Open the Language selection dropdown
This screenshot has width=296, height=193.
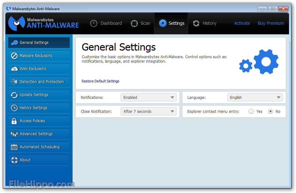click(255, 97)
